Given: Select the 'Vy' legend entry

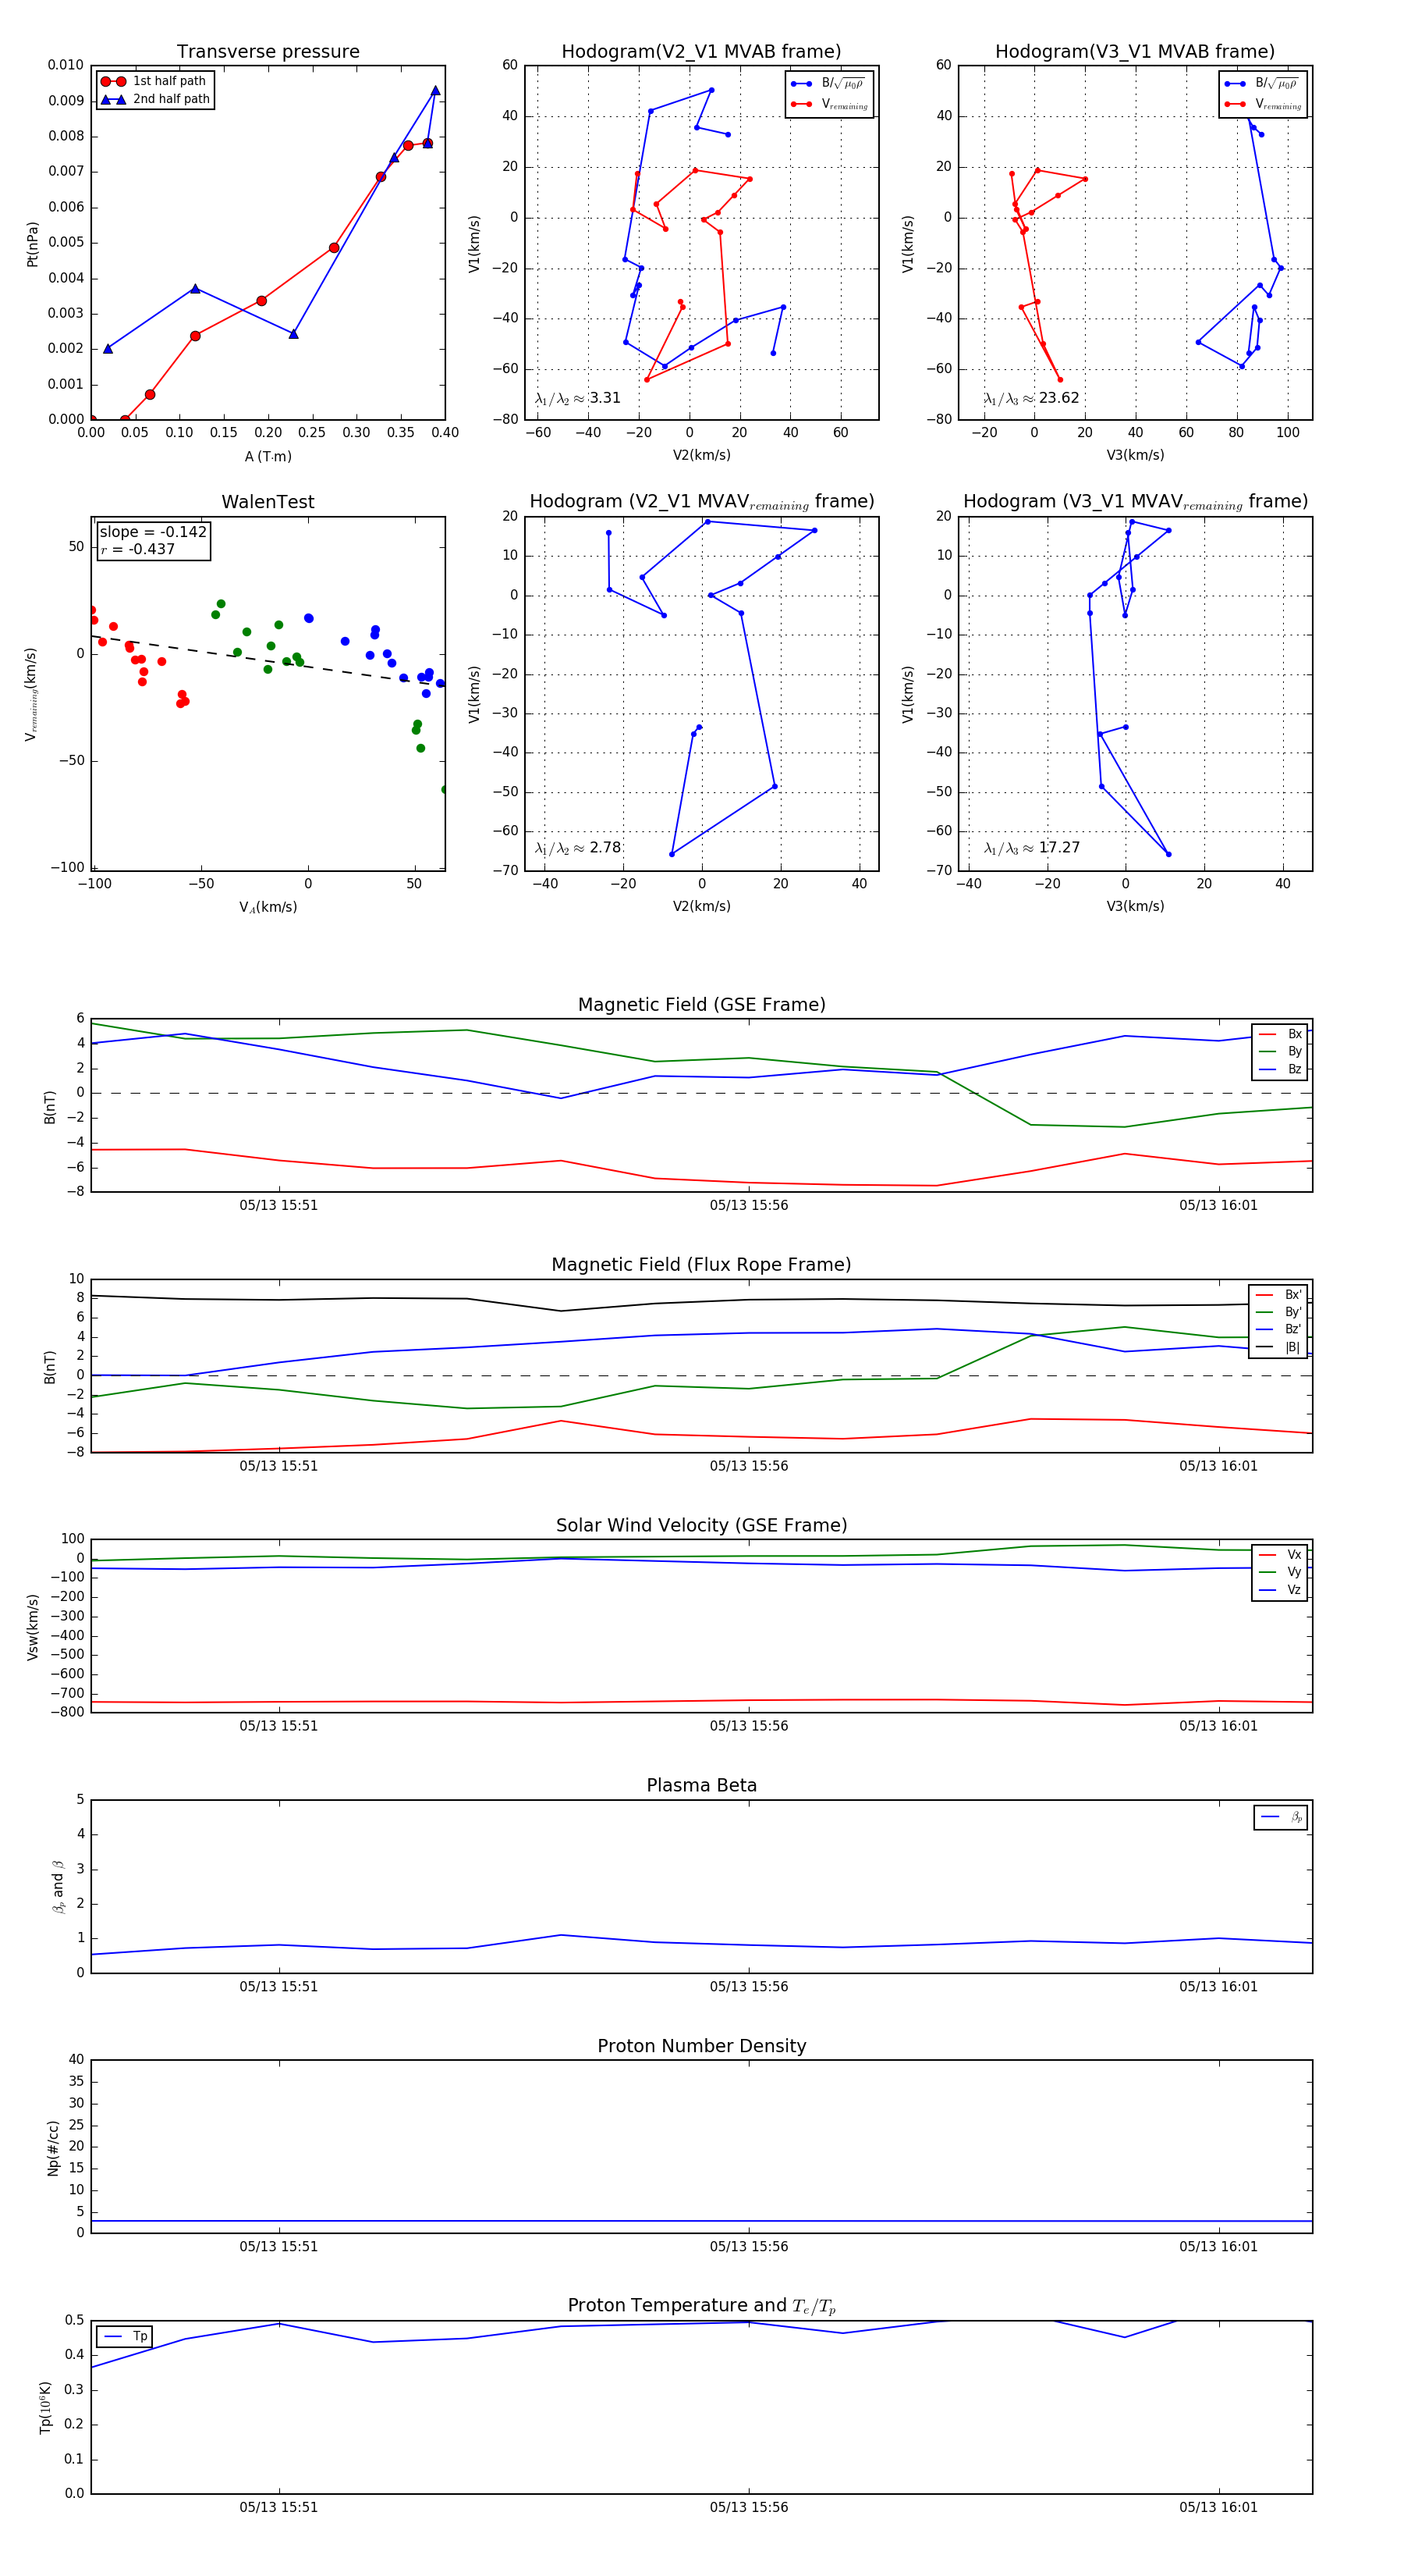Looking at the screenshot, I should (1280, 1572).
